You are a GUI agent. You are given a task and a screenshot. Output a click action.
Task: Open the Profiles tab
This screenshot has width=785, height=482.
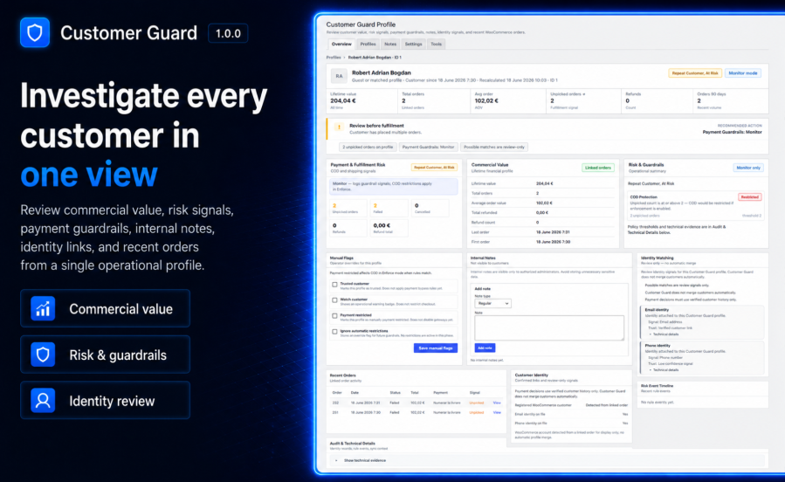pos(368,44)
